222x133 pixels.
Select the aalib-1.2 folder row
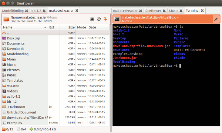click(x=55, y=96)
